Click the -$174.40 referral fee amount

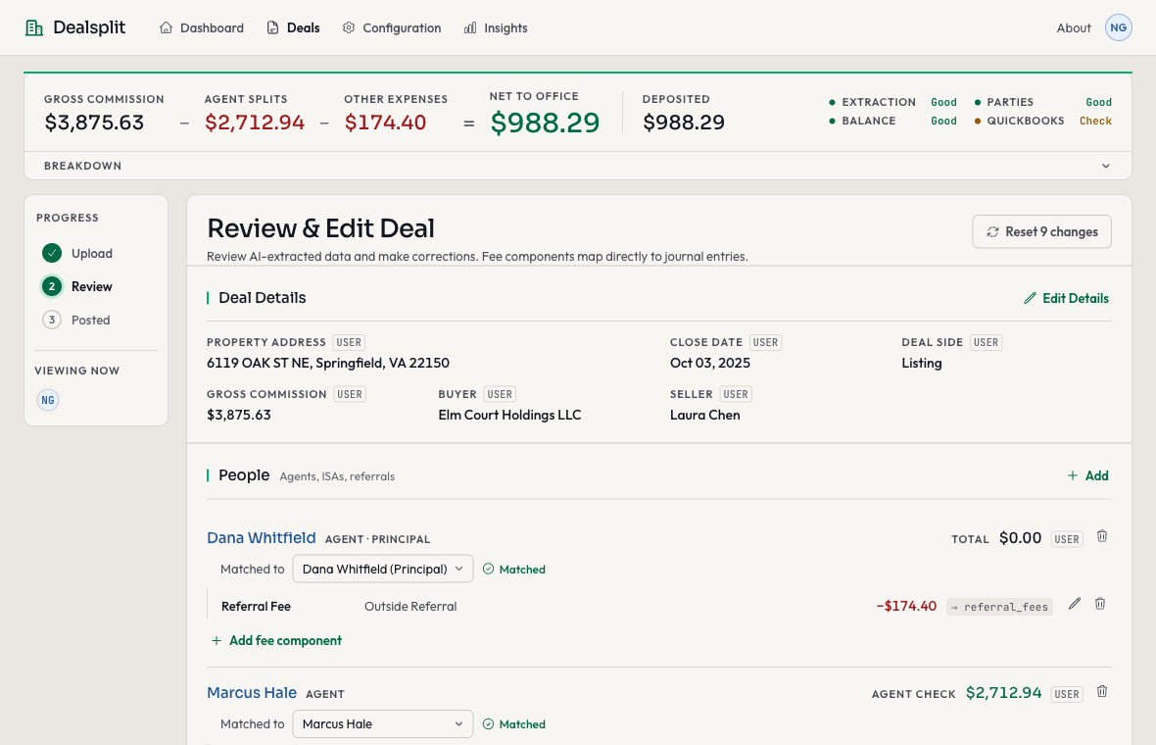click(x=906, y=606)
